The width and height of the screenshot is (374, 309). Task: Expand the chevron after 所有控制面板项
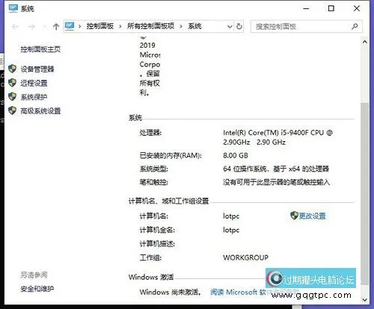coord(181,26)
